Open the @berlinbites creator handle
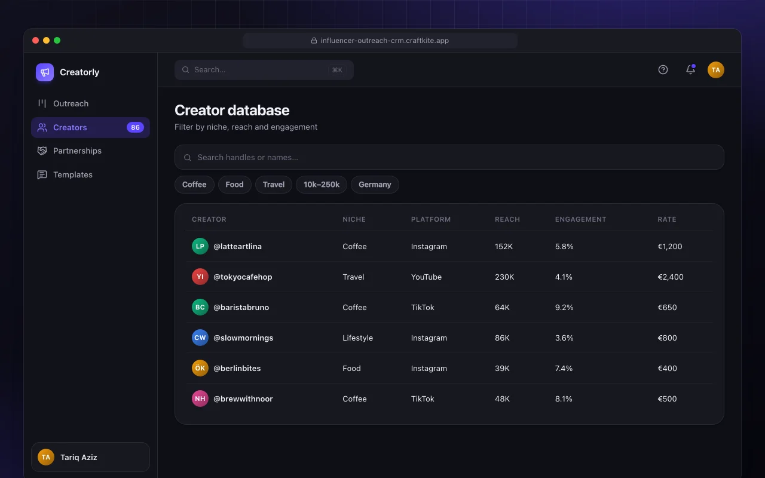This screenshot has height=478, width=765. (x=237, y=368)
